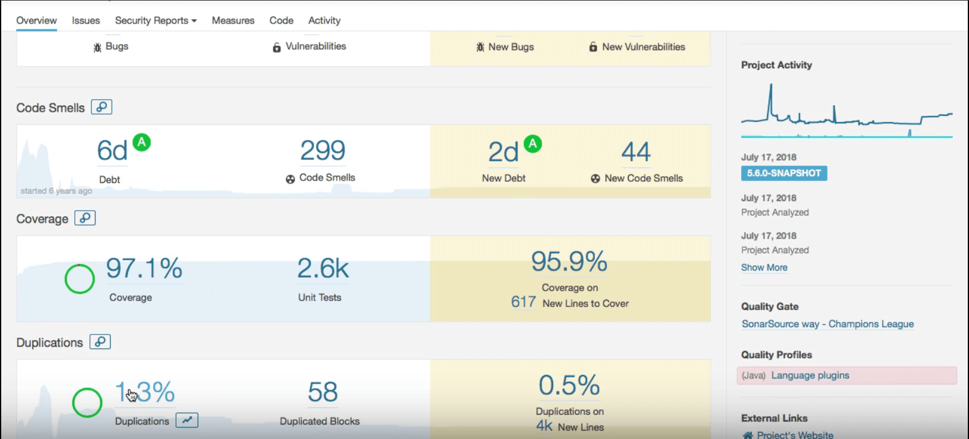Screen dimensions: 969x439
Task: Open the Overview tab
Action: (x=36, y=21)
